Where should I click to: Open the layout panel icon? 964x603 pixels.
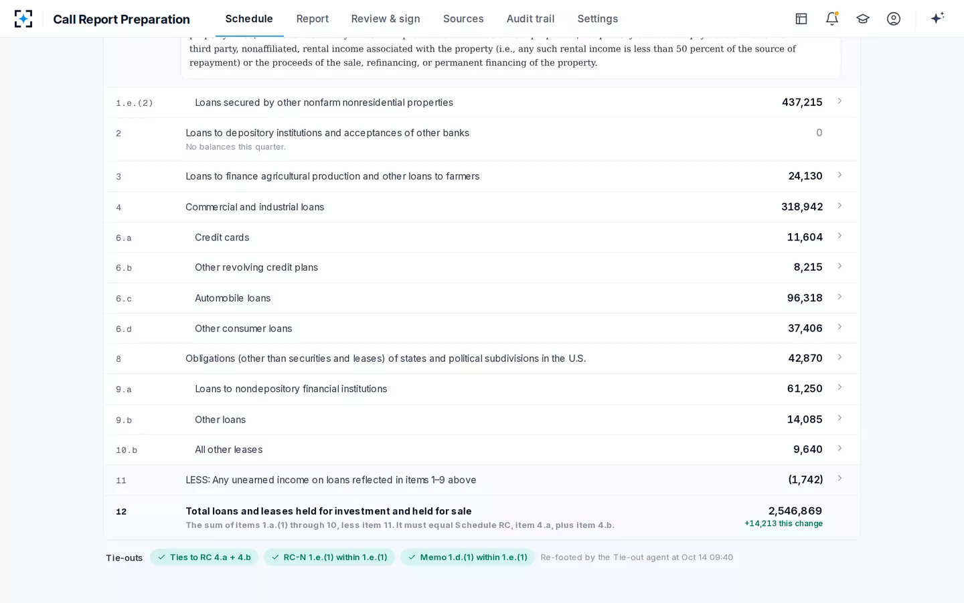801,19
